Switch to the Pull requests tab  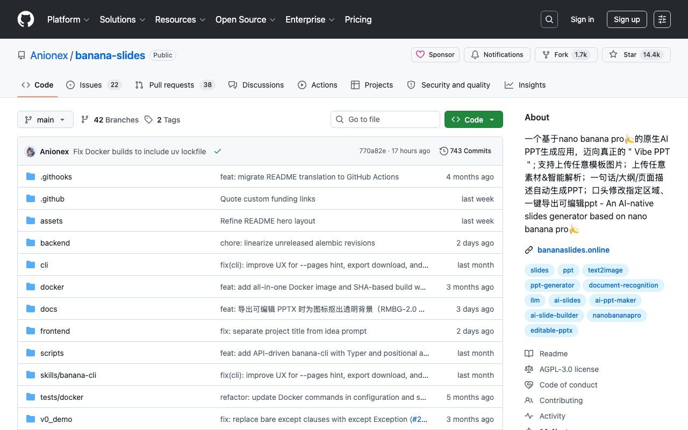click(175, 85)
